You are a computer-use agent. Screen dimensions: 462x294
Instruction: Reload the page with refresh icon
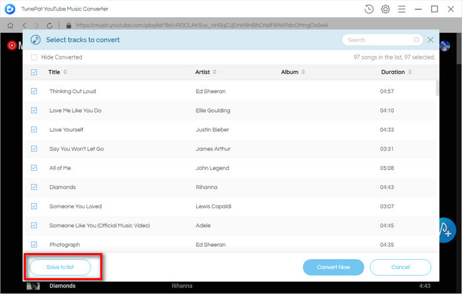(49, 26)
